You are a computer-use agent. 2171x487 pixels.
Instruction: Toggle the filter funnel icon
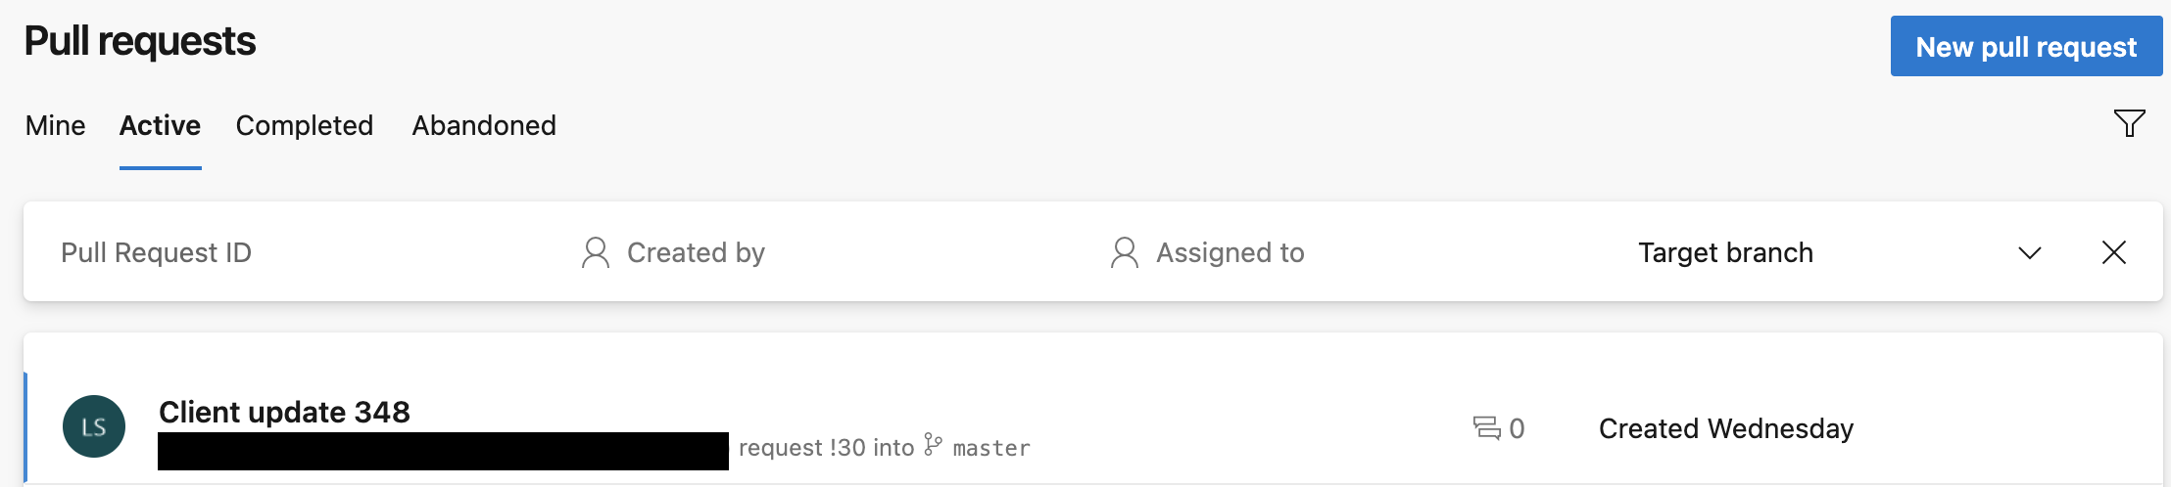pyautogui.click(x=2129, y=123)
